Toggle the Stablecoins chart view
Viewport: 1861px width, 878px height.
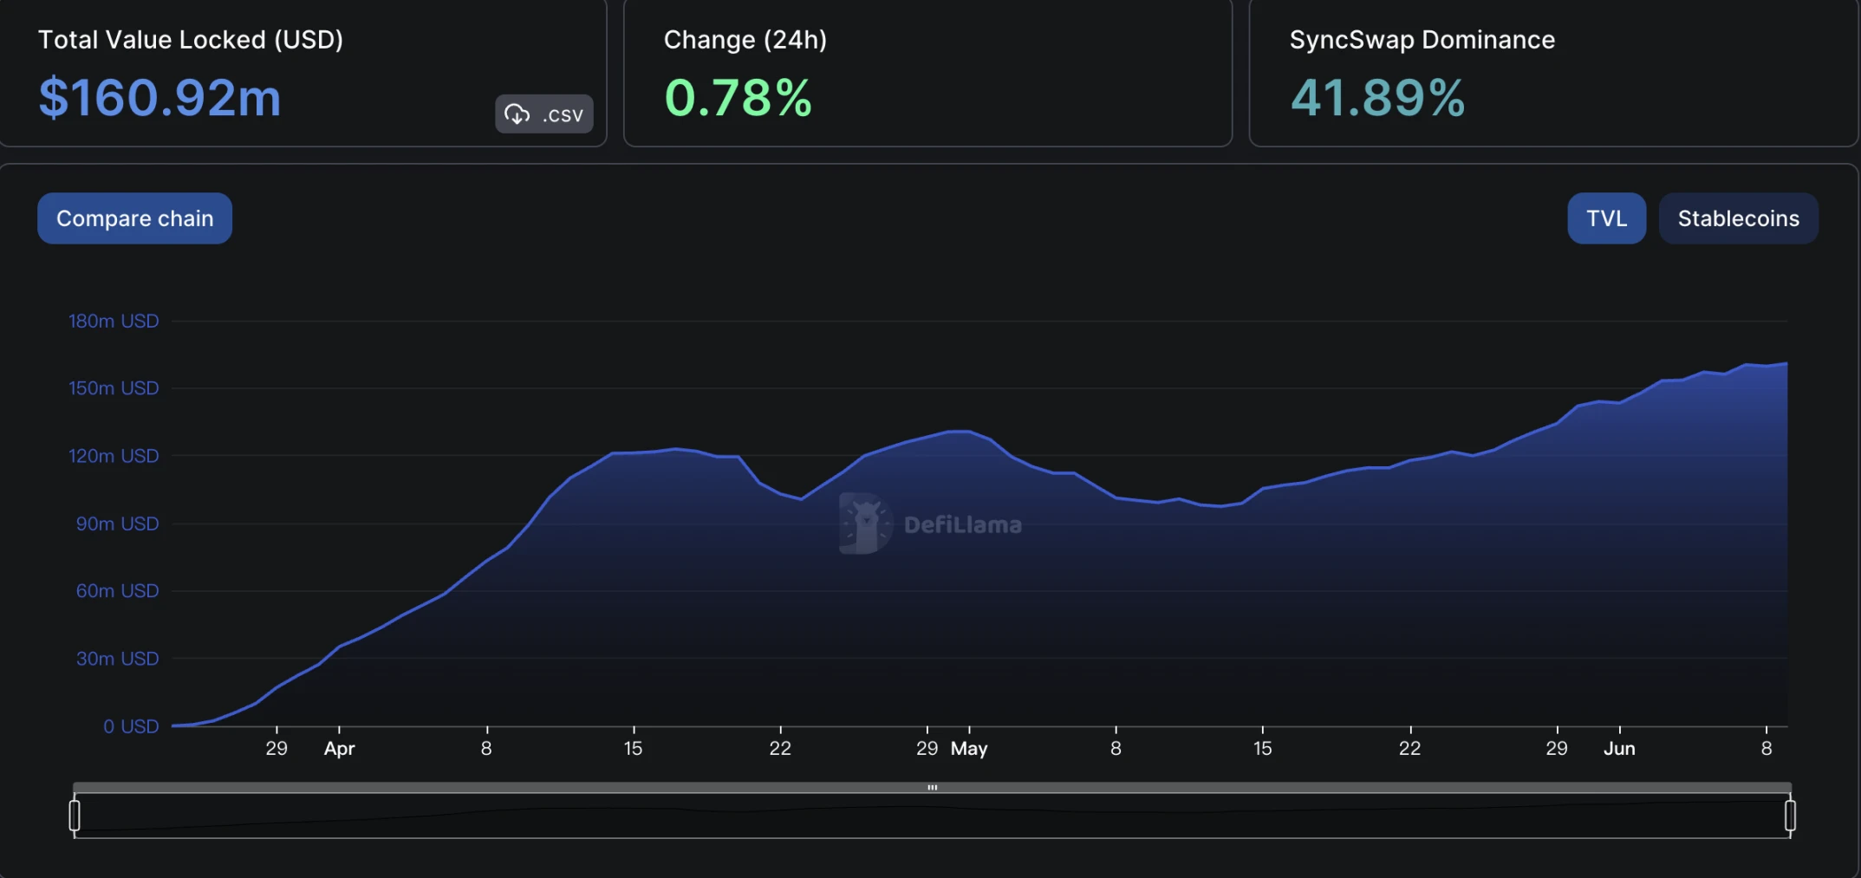tap(1737, 218)
